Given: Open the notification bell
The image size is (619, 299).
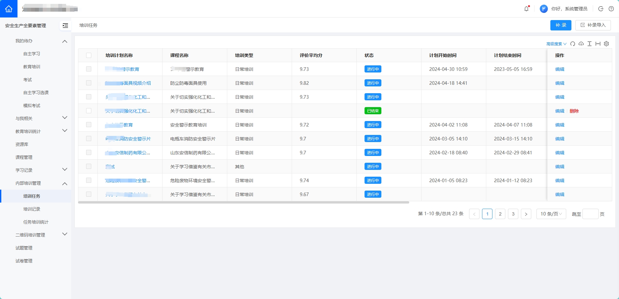Looking at the screenshot, I should pos(526,9).
